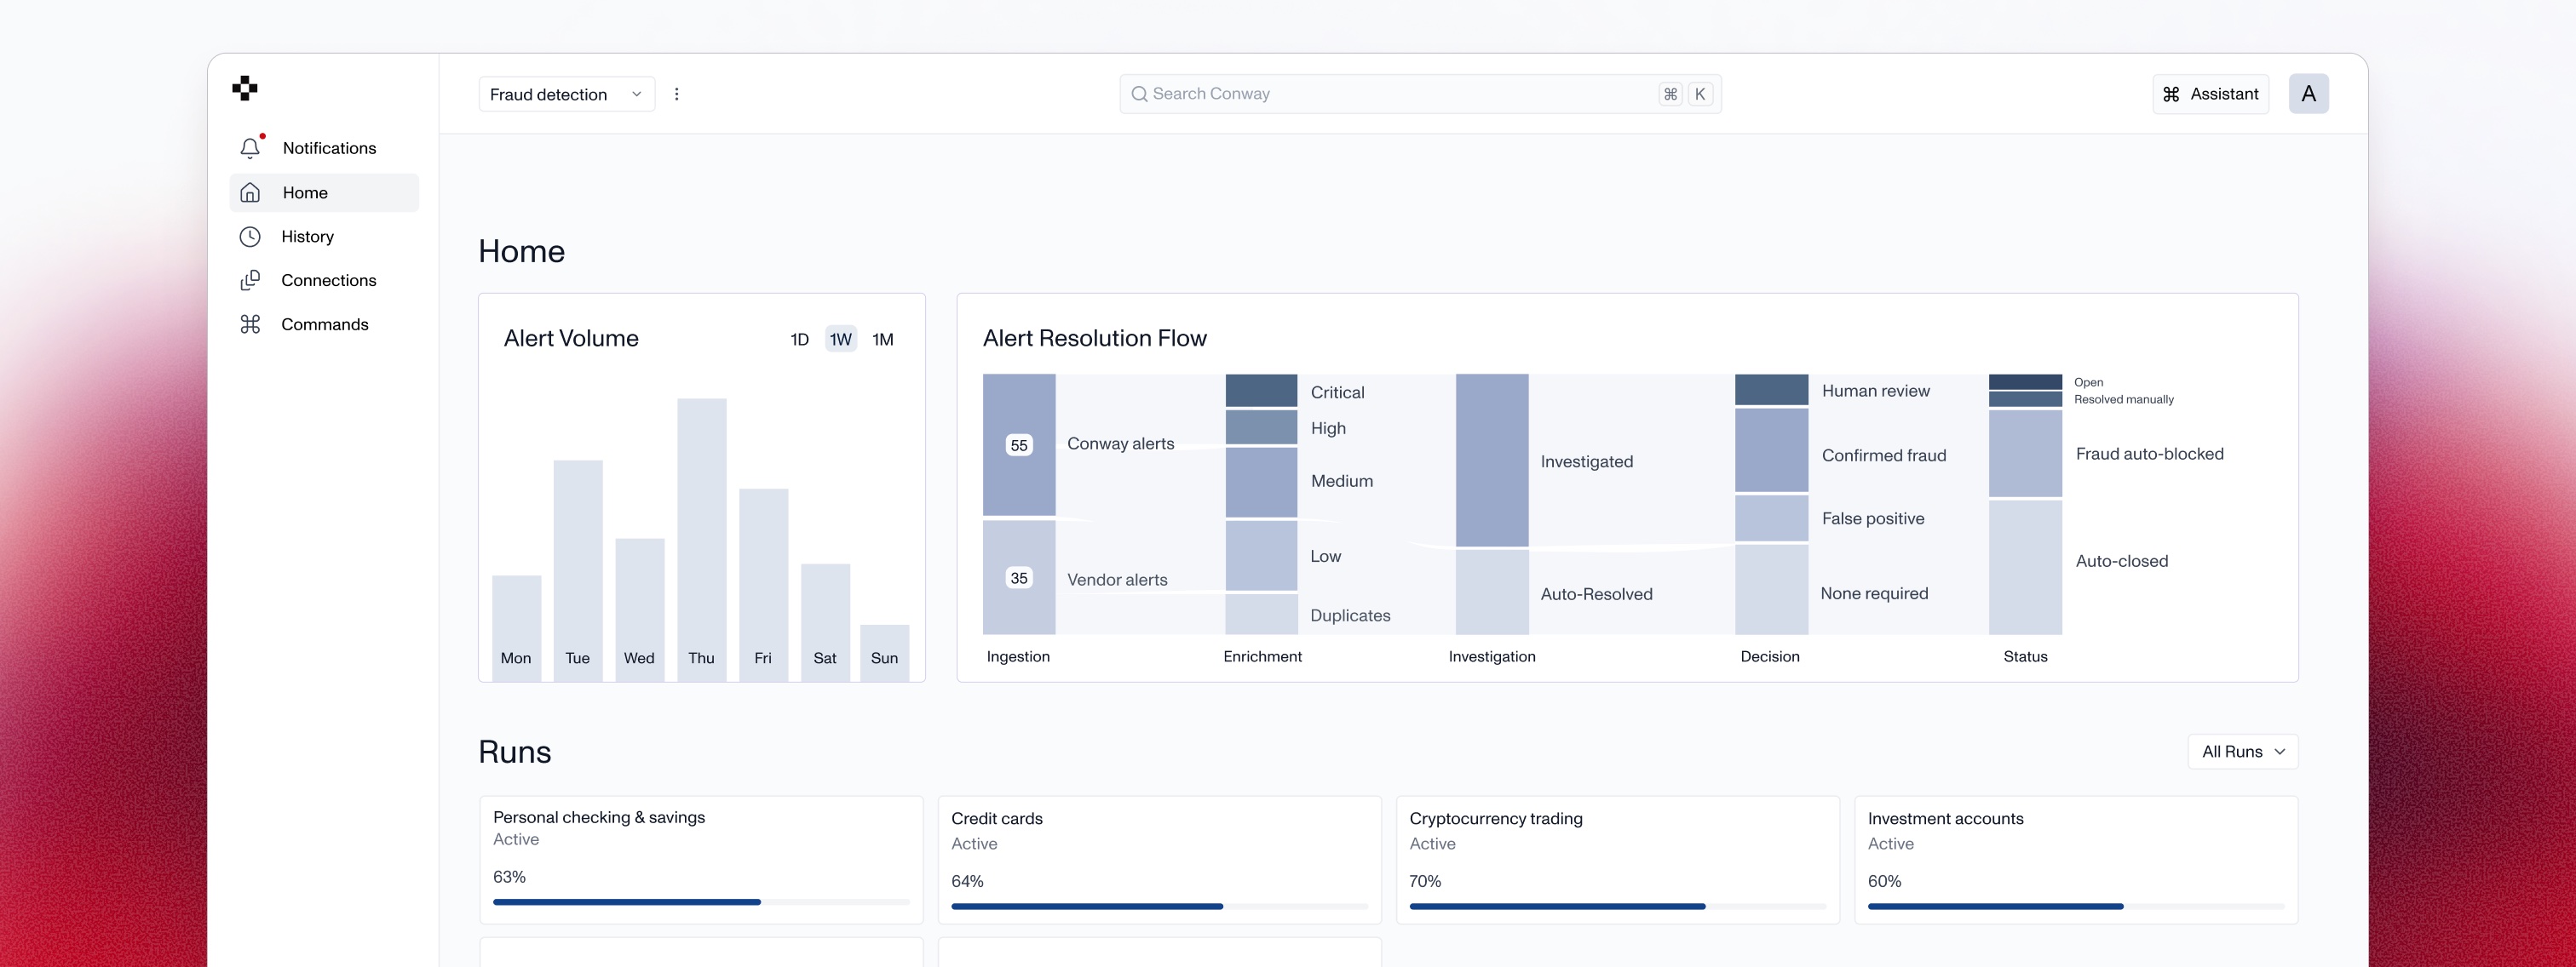Open the Assistant button
The width and height of the screenshot is (2576, 967).
(x=2211, y=94)
